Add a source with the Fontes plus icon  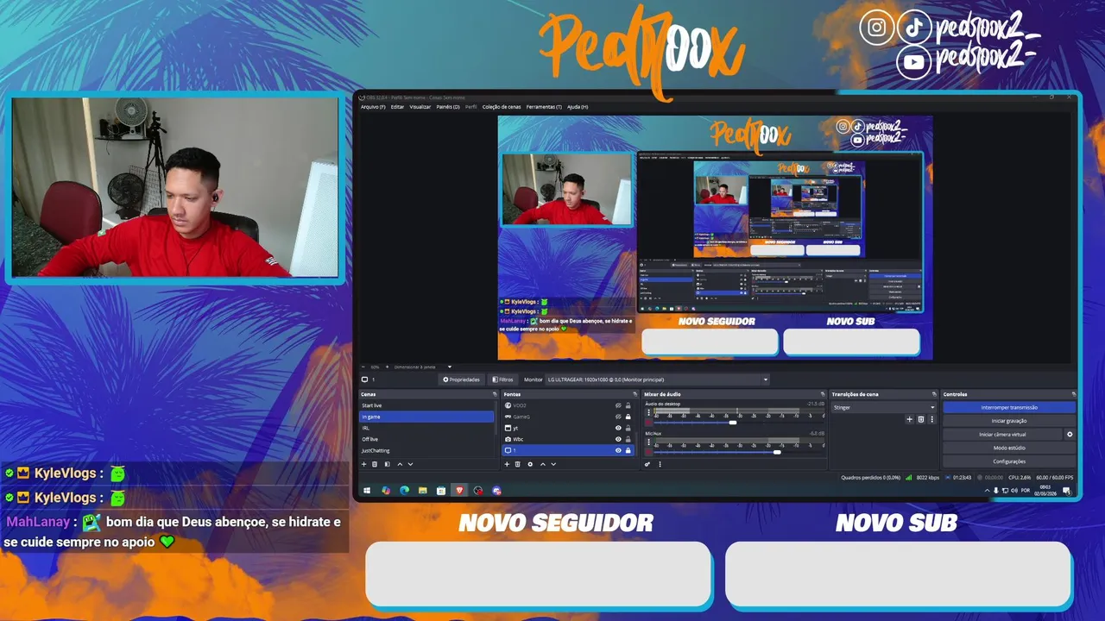[507, 464]
